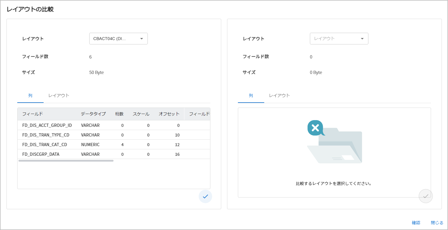Open the CBACT04C layout dropdown
This screenshot has height=230, width=448.
point(119,39)
